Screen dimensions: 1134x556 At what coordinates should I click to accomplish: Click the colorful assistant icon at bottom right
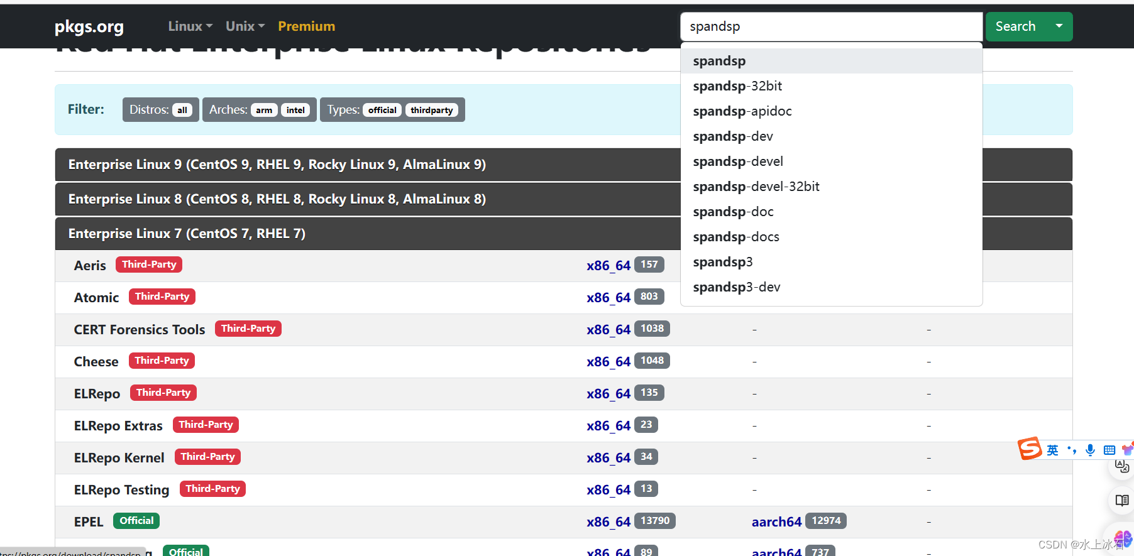coord(1123,539)
